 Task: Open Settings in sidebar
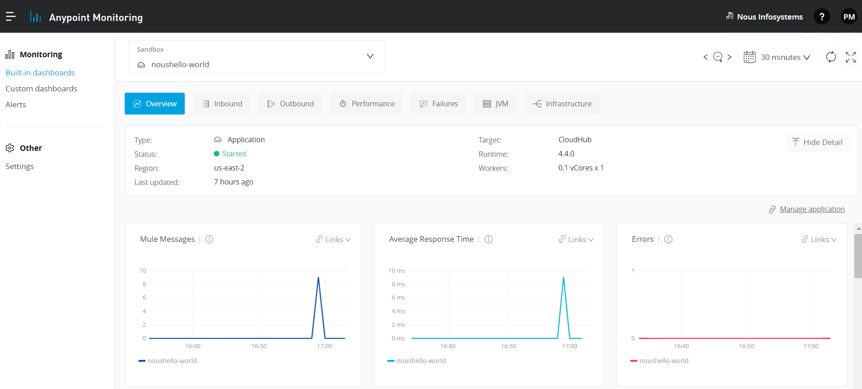point(20,166)
